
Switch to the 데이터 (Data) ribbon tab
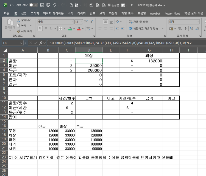pos(82,13)
